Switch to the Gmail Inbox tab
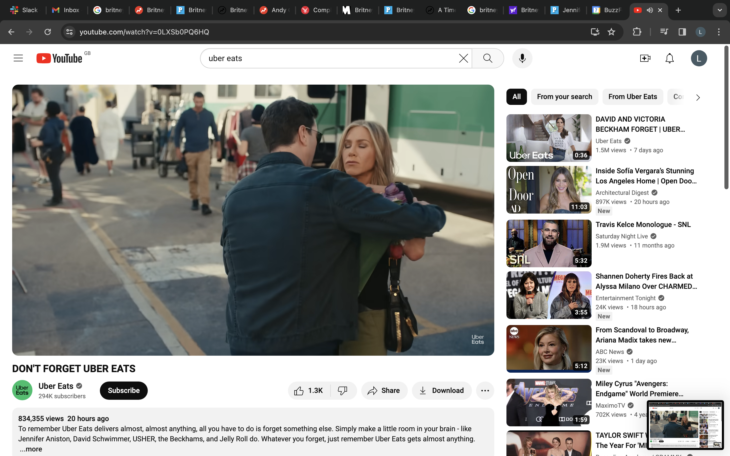The height and width of the screenshot is (456, 730). pyautogui.click(x=66, y=10)
